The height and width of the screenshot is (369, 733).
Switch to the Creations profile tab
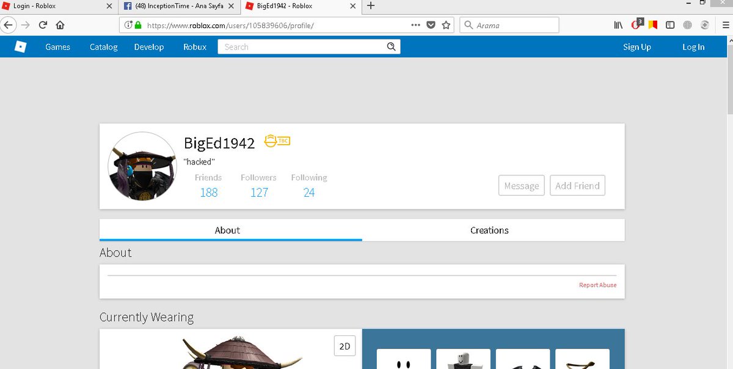pos(494,230)
